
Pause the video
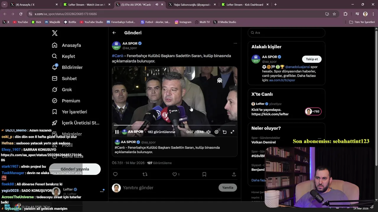(117, 132)
